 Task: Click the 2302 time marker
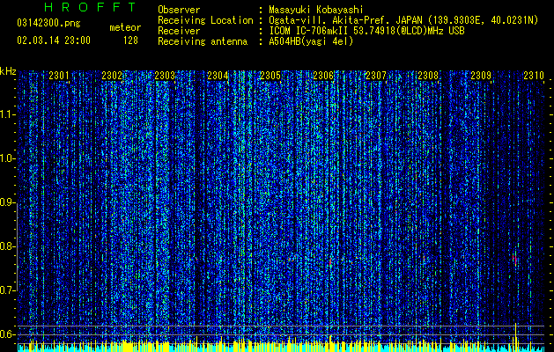[112, 76]
